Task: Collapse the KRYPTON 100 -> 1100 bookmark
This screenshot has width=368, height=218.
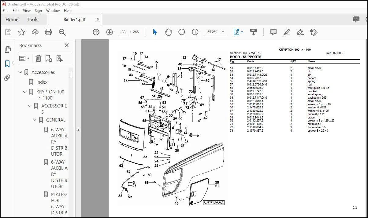Action: coord(25,92)
